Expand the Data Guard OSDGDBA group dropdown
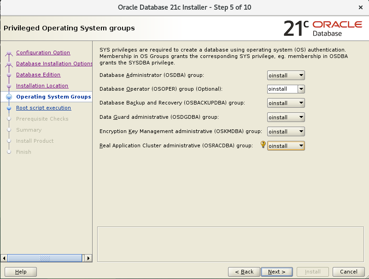The image size is (369, 279). point(286,117)
